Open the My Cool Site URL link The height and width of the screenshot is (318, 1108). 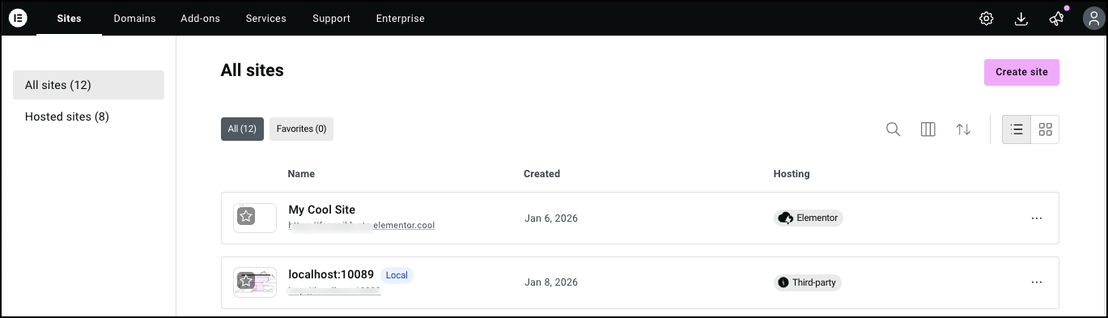coord(362,226)
